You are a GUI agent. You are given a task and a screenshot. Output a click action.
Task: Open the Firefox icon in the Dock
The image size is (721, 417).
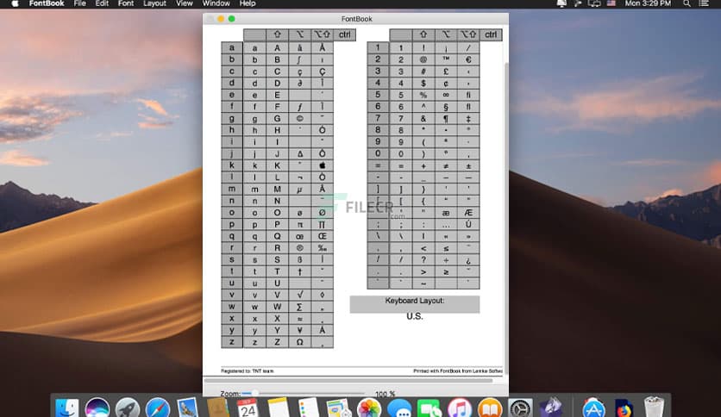click(x=624, y=408)
